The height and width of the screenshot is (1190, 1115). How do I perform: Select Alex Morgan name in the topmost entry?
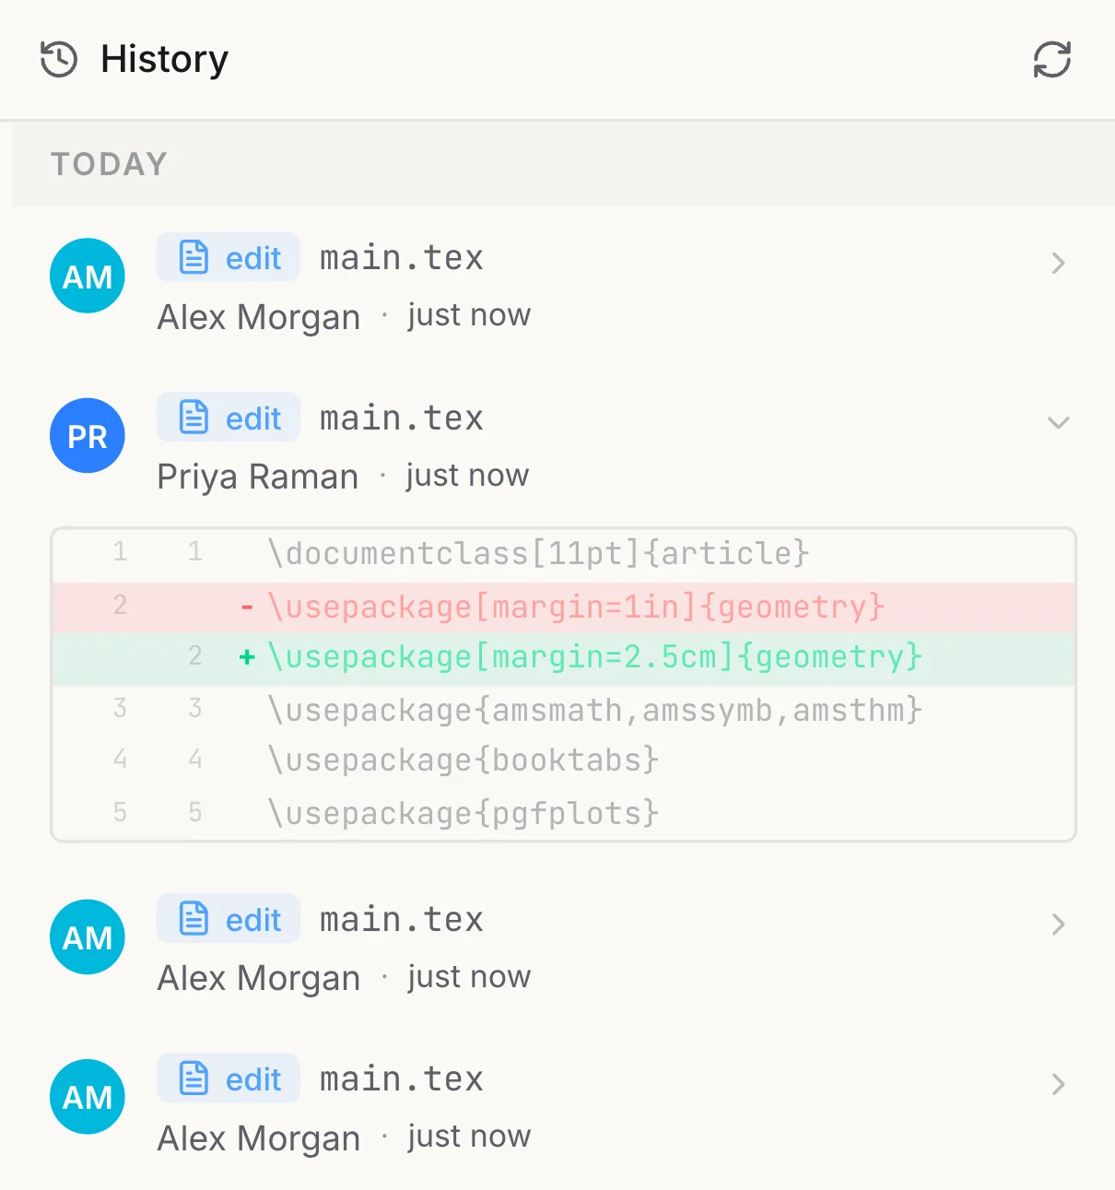point(259,317)
